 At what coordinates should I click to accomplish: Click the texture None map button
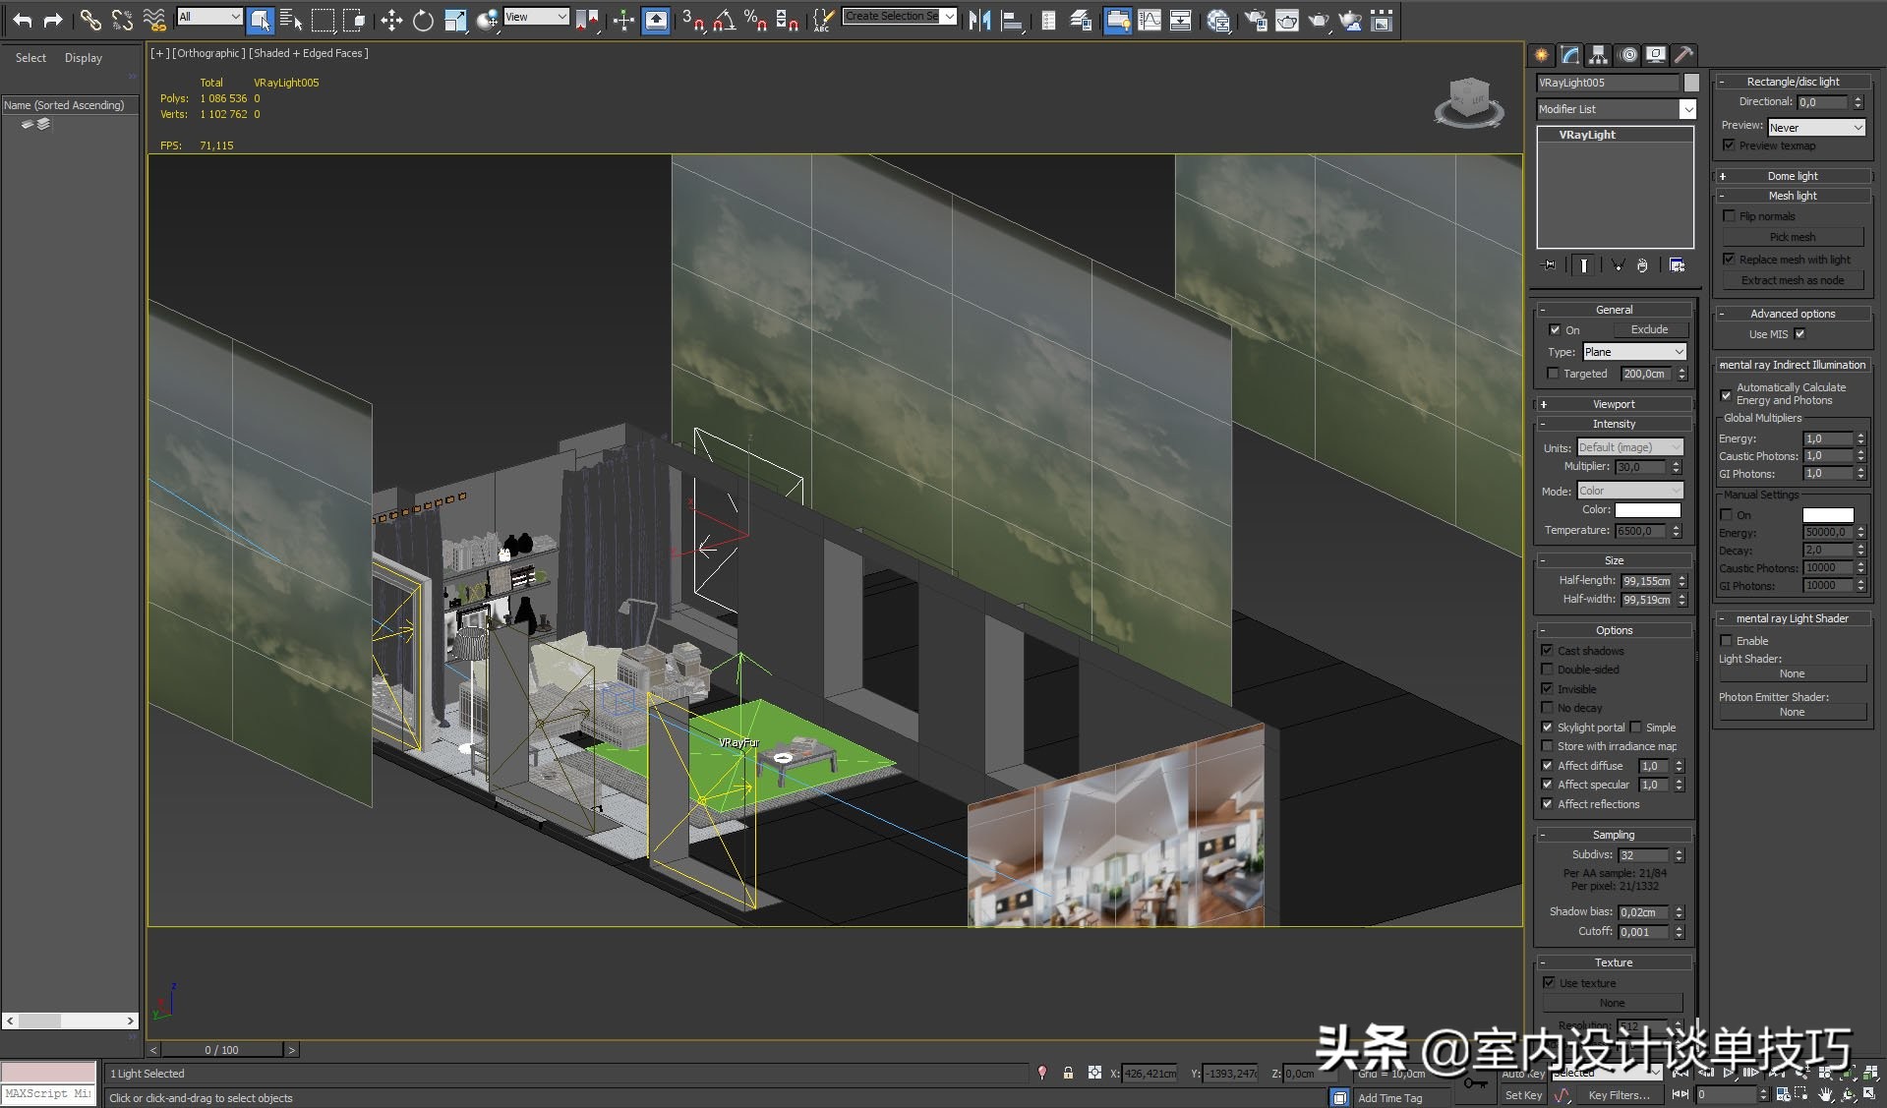[1612, 1003]
